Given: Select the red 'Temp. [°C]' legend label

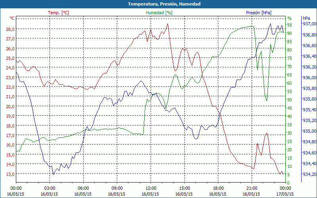Looking at the screenshot, I should tap(58, 13).
